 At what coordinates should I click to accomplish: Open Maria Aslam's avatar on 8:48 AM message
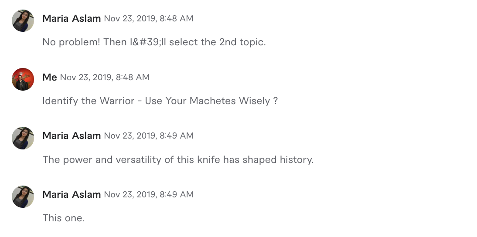coord(23,20)
